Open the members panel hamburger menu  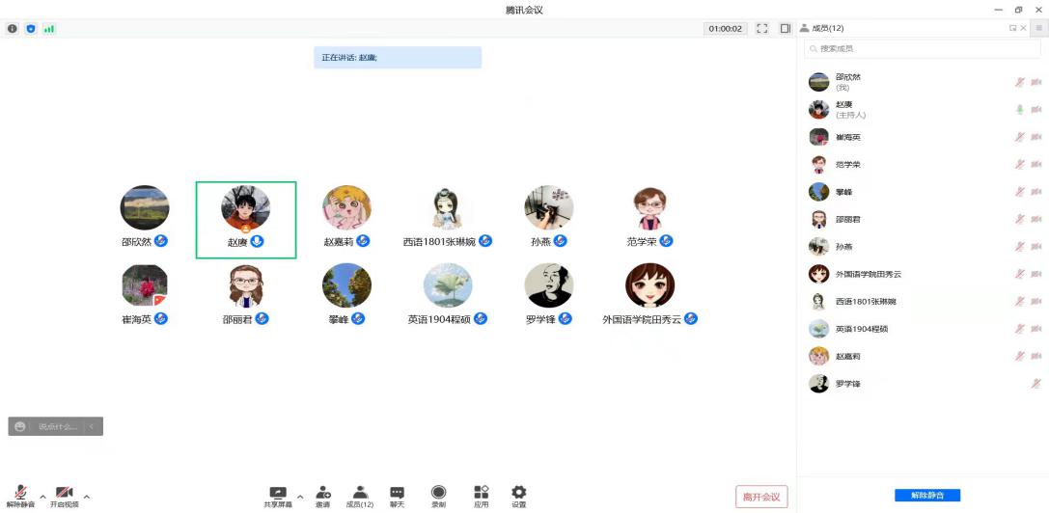point(1038,29)
